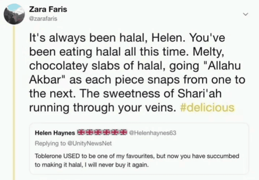Click the first Union Jack flag emoji
Image resolution: width=259 pixels, height=180 pixels.
(81, 132)
